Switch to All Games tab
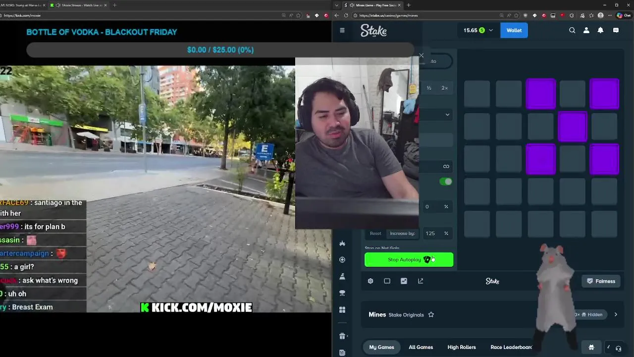 click(421, 347)
